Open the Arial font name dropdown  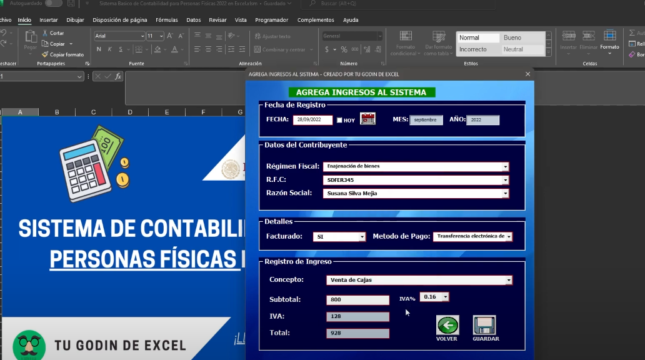142,36
